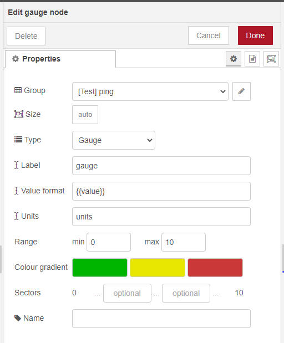Confirm changes with the Done button
This screenshot has width=284, height=343.
[x=255, y=35]
